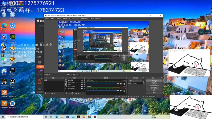This screenshot has height=119, width=212.
Task: Open the 视图(V) menu in OBS
Action: click(59, 19)
